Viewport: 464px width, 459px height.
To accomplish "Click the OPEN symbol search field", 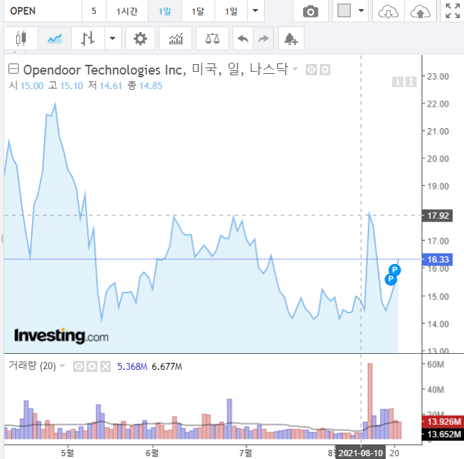I will 42,11.
